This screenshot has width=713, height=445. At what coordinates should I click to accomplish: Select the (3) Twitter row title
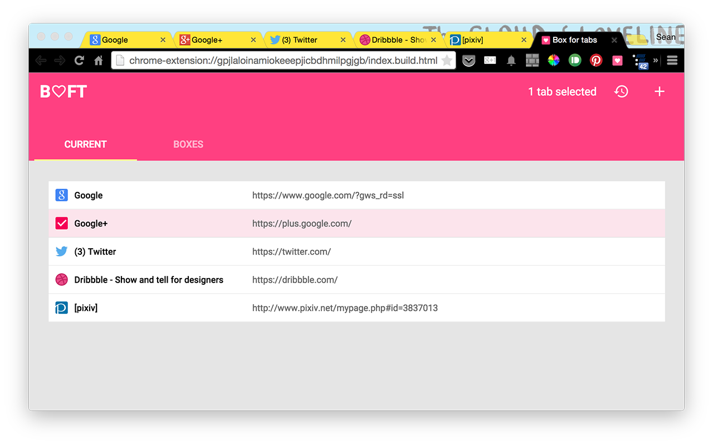click(95, 251)
